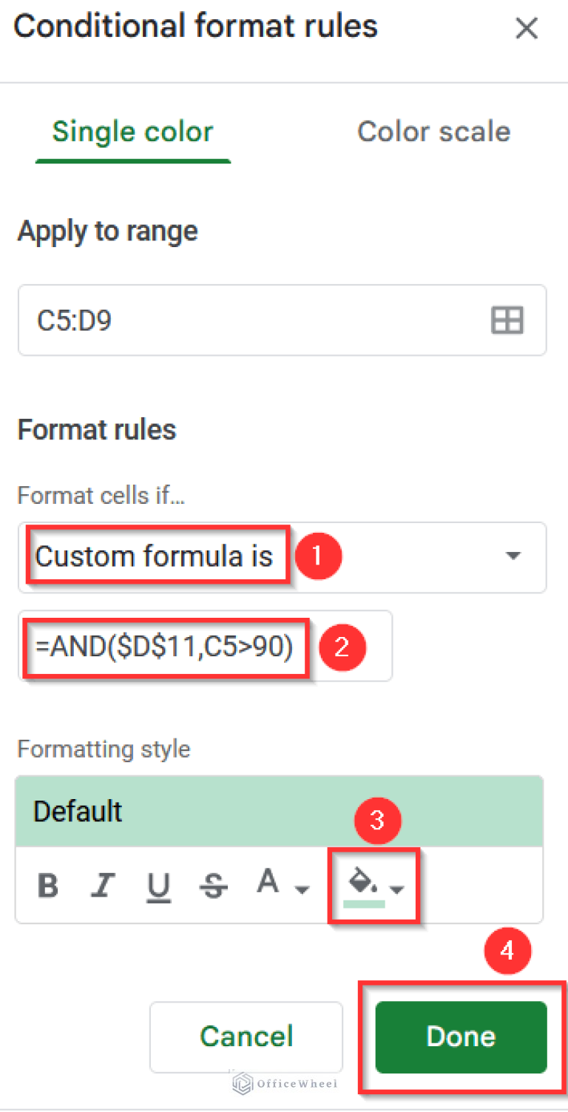Apply underline formatting
Viewport: 568px width, 1112px height.
point(158,881)
